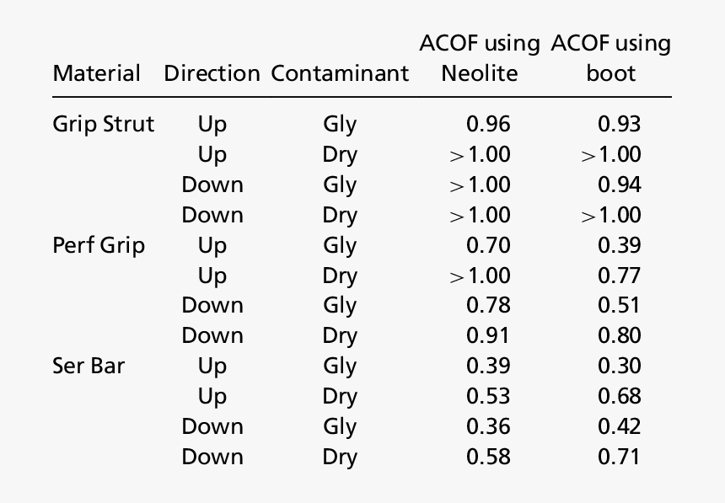Click the Material column header
This screenshot has height=503, width=725.
[x=96, y=73]
